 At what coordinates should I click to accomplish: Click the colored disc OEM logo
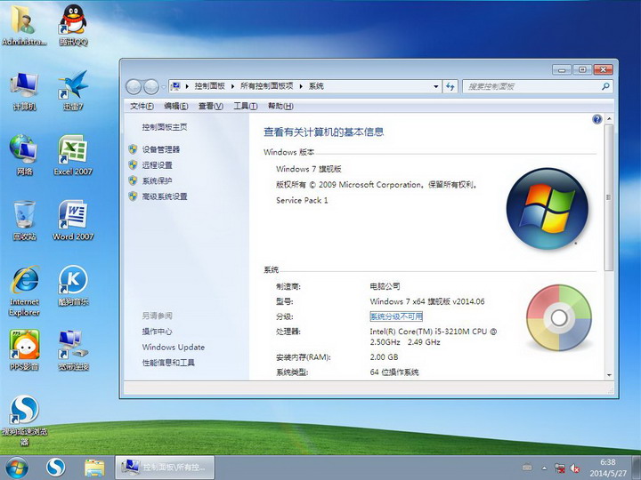pos(559,318)
